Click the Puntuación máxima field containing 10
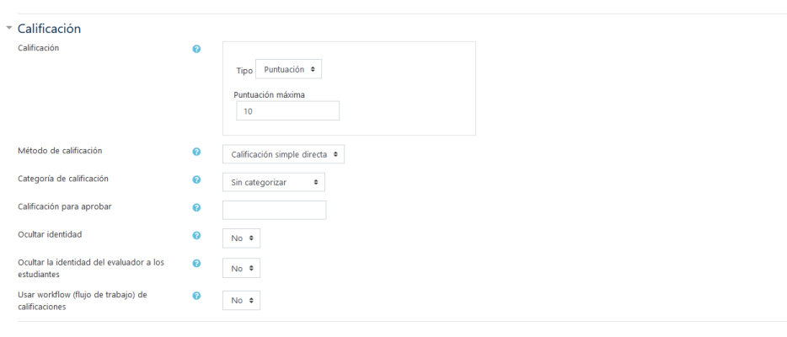Viewport: 787px width, 337px height. tap(288, 111)
